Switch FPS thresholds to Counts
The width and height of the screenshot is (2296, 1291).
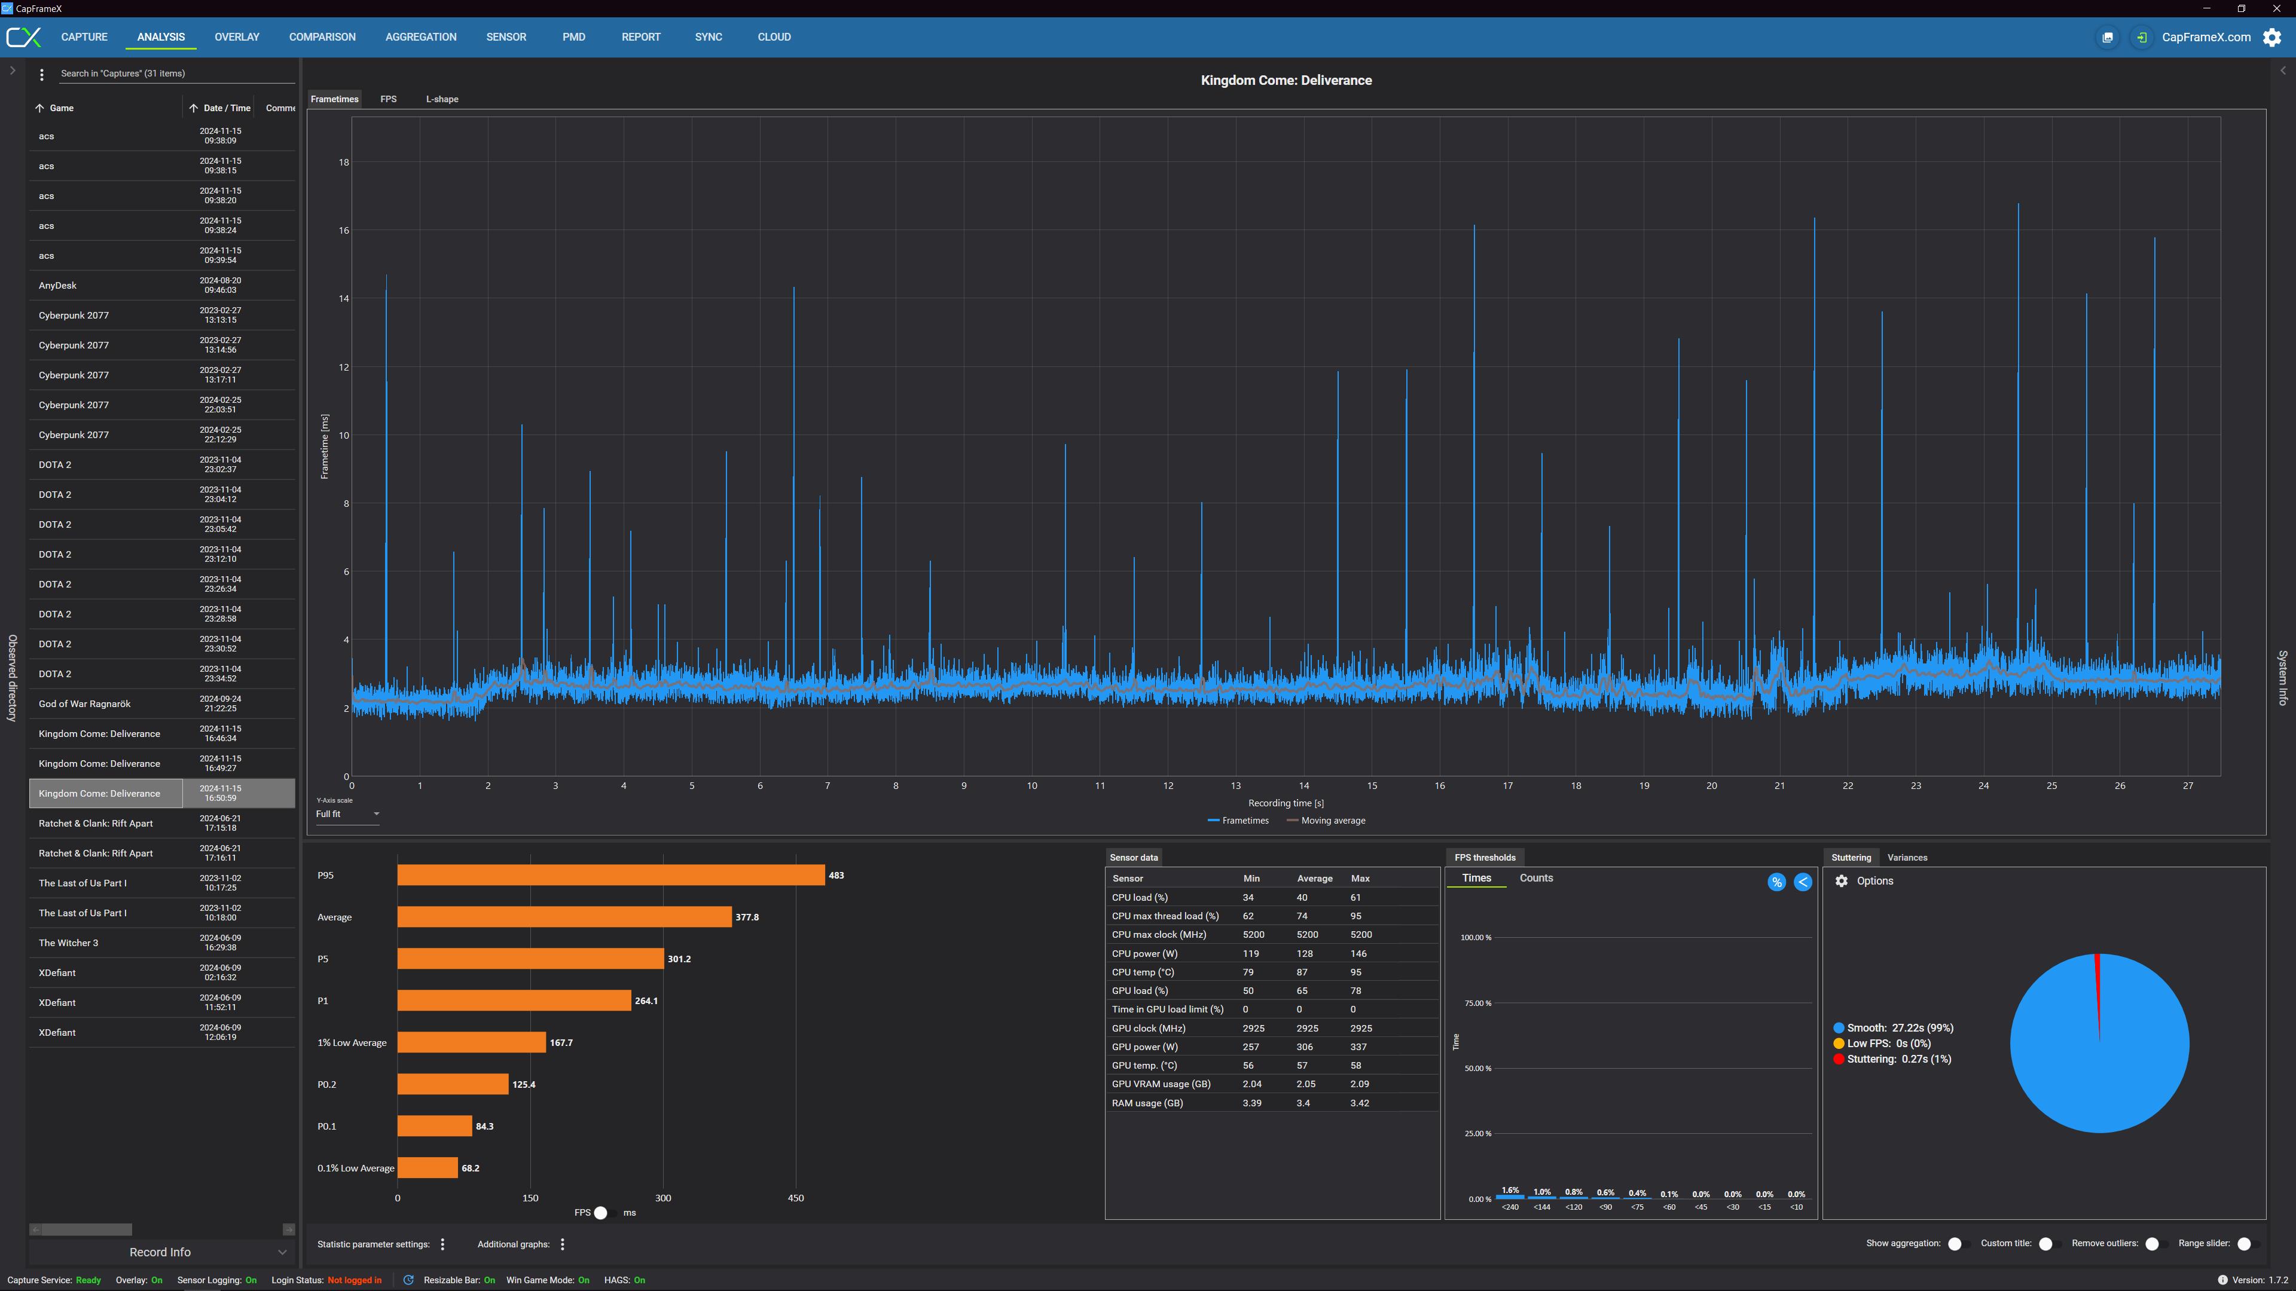(1535, 877)
